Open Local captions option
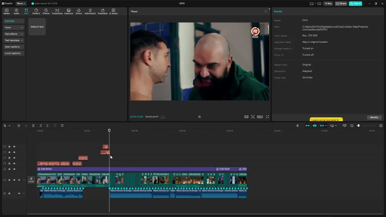 pos(14,53)
